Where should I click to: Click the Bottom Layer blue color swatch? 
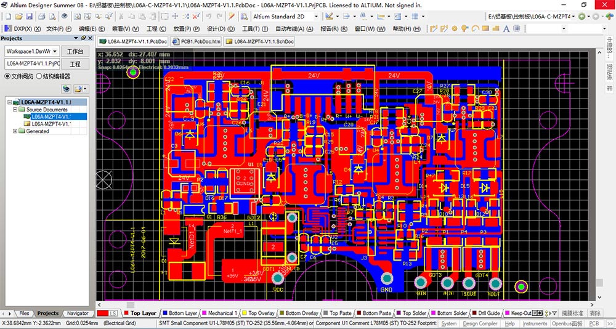pos(165,313)
